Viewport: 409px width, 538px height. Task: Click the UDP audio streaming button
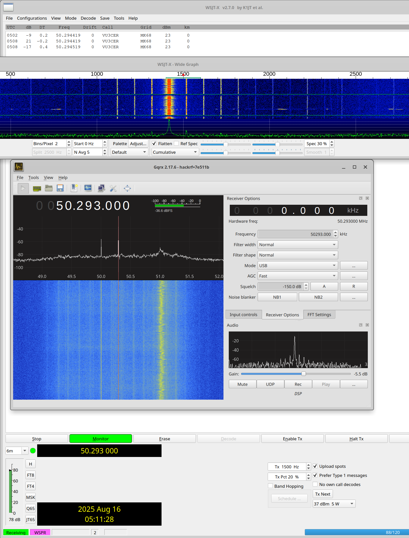(270, 384)
